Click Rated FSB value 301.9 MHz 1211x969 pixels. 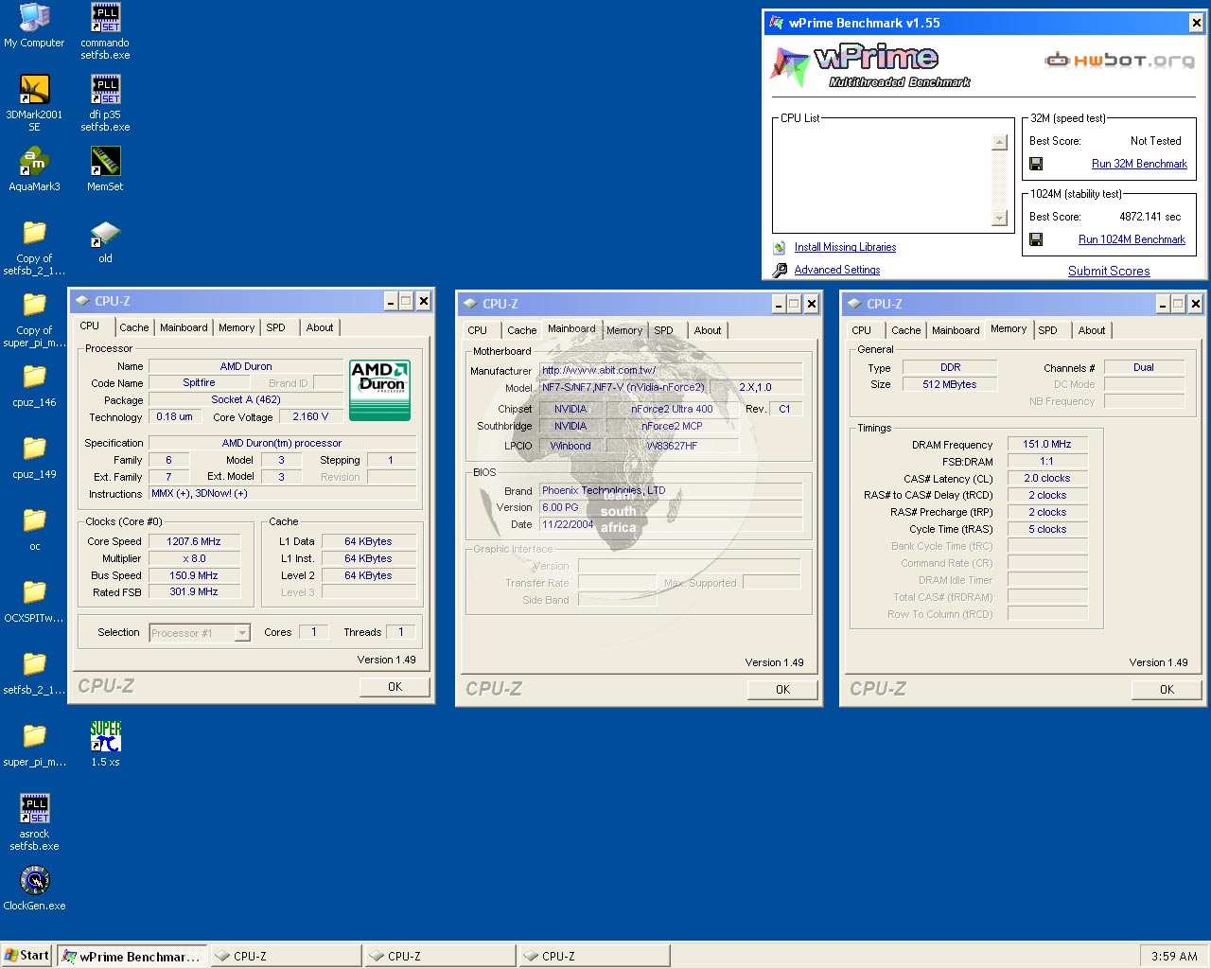[194, 591]
